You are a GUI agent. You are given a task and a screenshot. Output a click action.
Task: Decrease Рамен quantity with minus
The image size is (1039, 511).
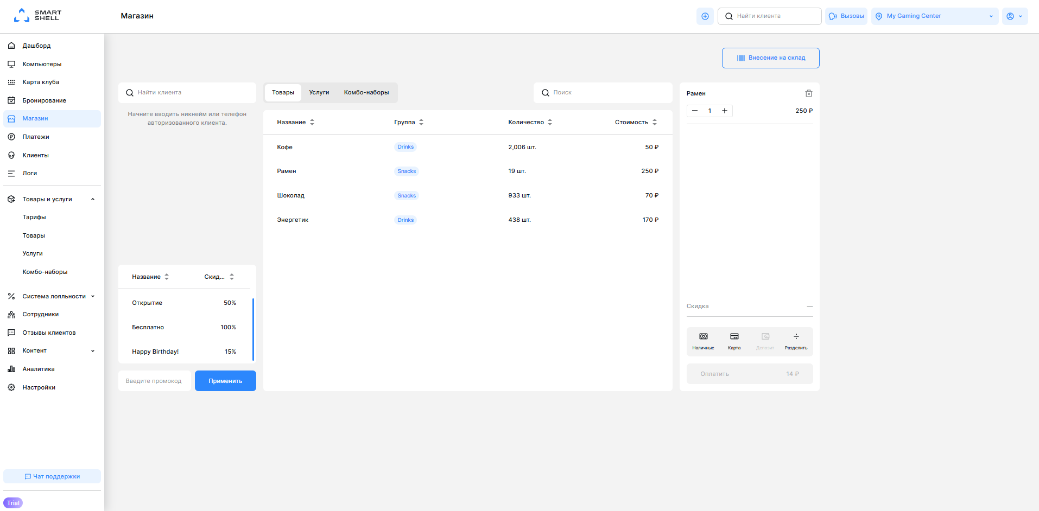click(x=695, y=111)
